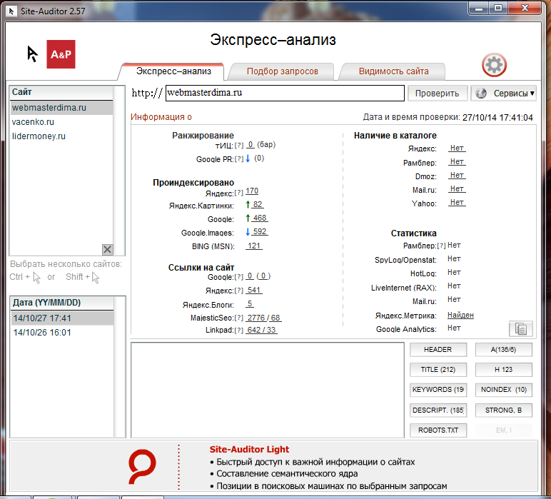This screenshot has width=551, height=499.
Task: Click the Google PR help [?] mark
Action: [239, 159]
